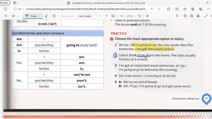The width and height of the screenshot is (212, 119).
Task: Select the Complete Preliminary PDF tab
Action: [x=106, y=3]
